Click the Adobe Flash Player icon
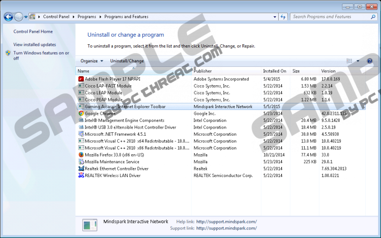 pyautogui.click(x=81, y=79)
